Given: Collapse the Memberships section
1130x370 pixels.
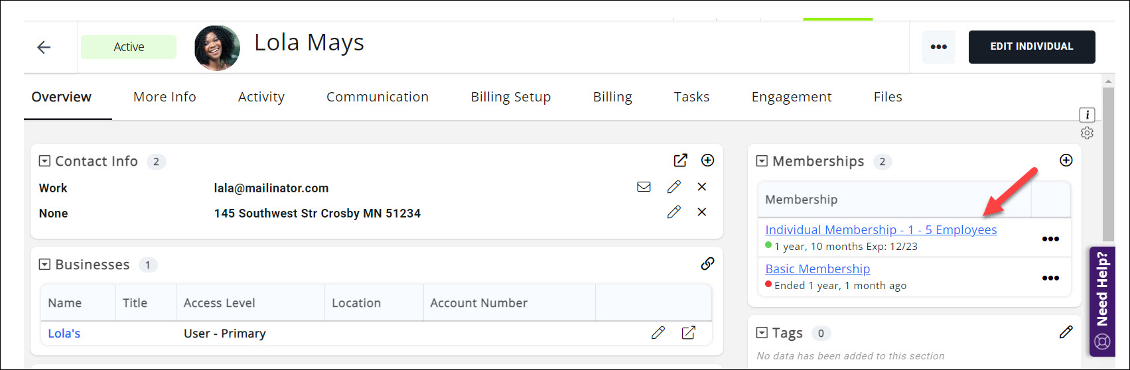Looking at the screenshot, I should (762, 161).
